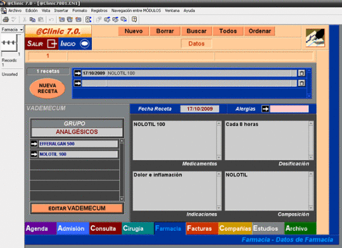Image resolution: width=342 pixels, height=248 pixels.
Task: Switch to the Consulta module tab
Action: pyautogui.click(x=105, y=228)
